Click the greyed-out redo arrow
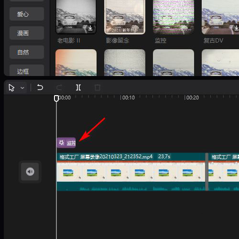239x239 pixels. click(x=59, y=87)
